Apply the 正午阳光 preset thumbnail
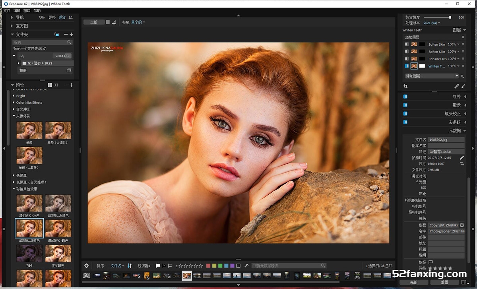The height and width of the screenshot is (289, 477). pos(58,253)
